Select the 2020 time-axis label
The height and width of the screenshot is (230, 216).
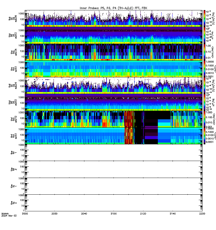54,214
